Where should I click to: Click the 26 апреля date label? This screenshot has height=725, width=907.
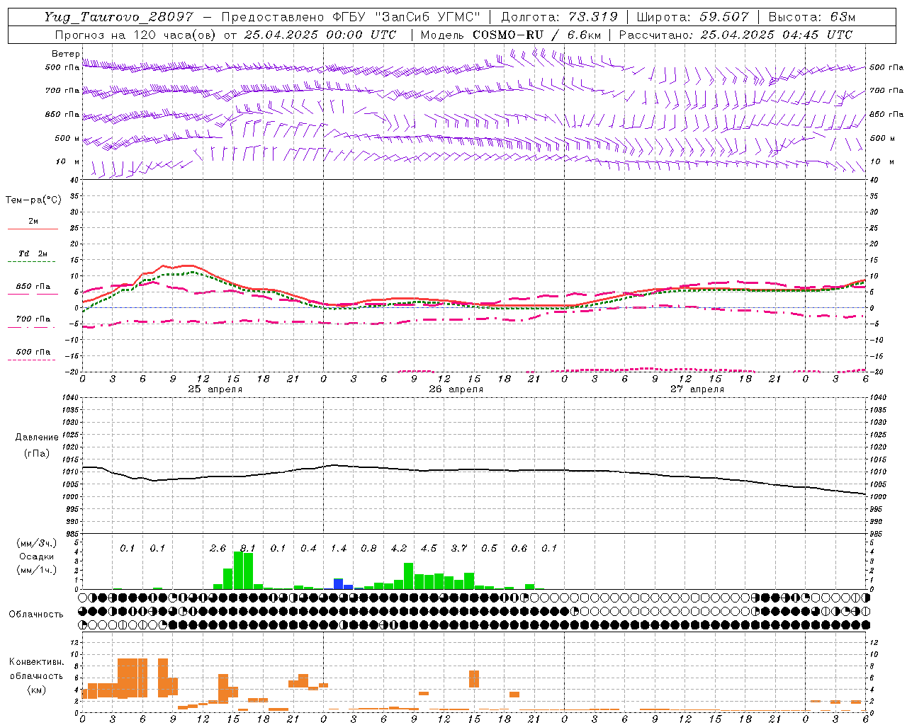click(x=456, y=389)
